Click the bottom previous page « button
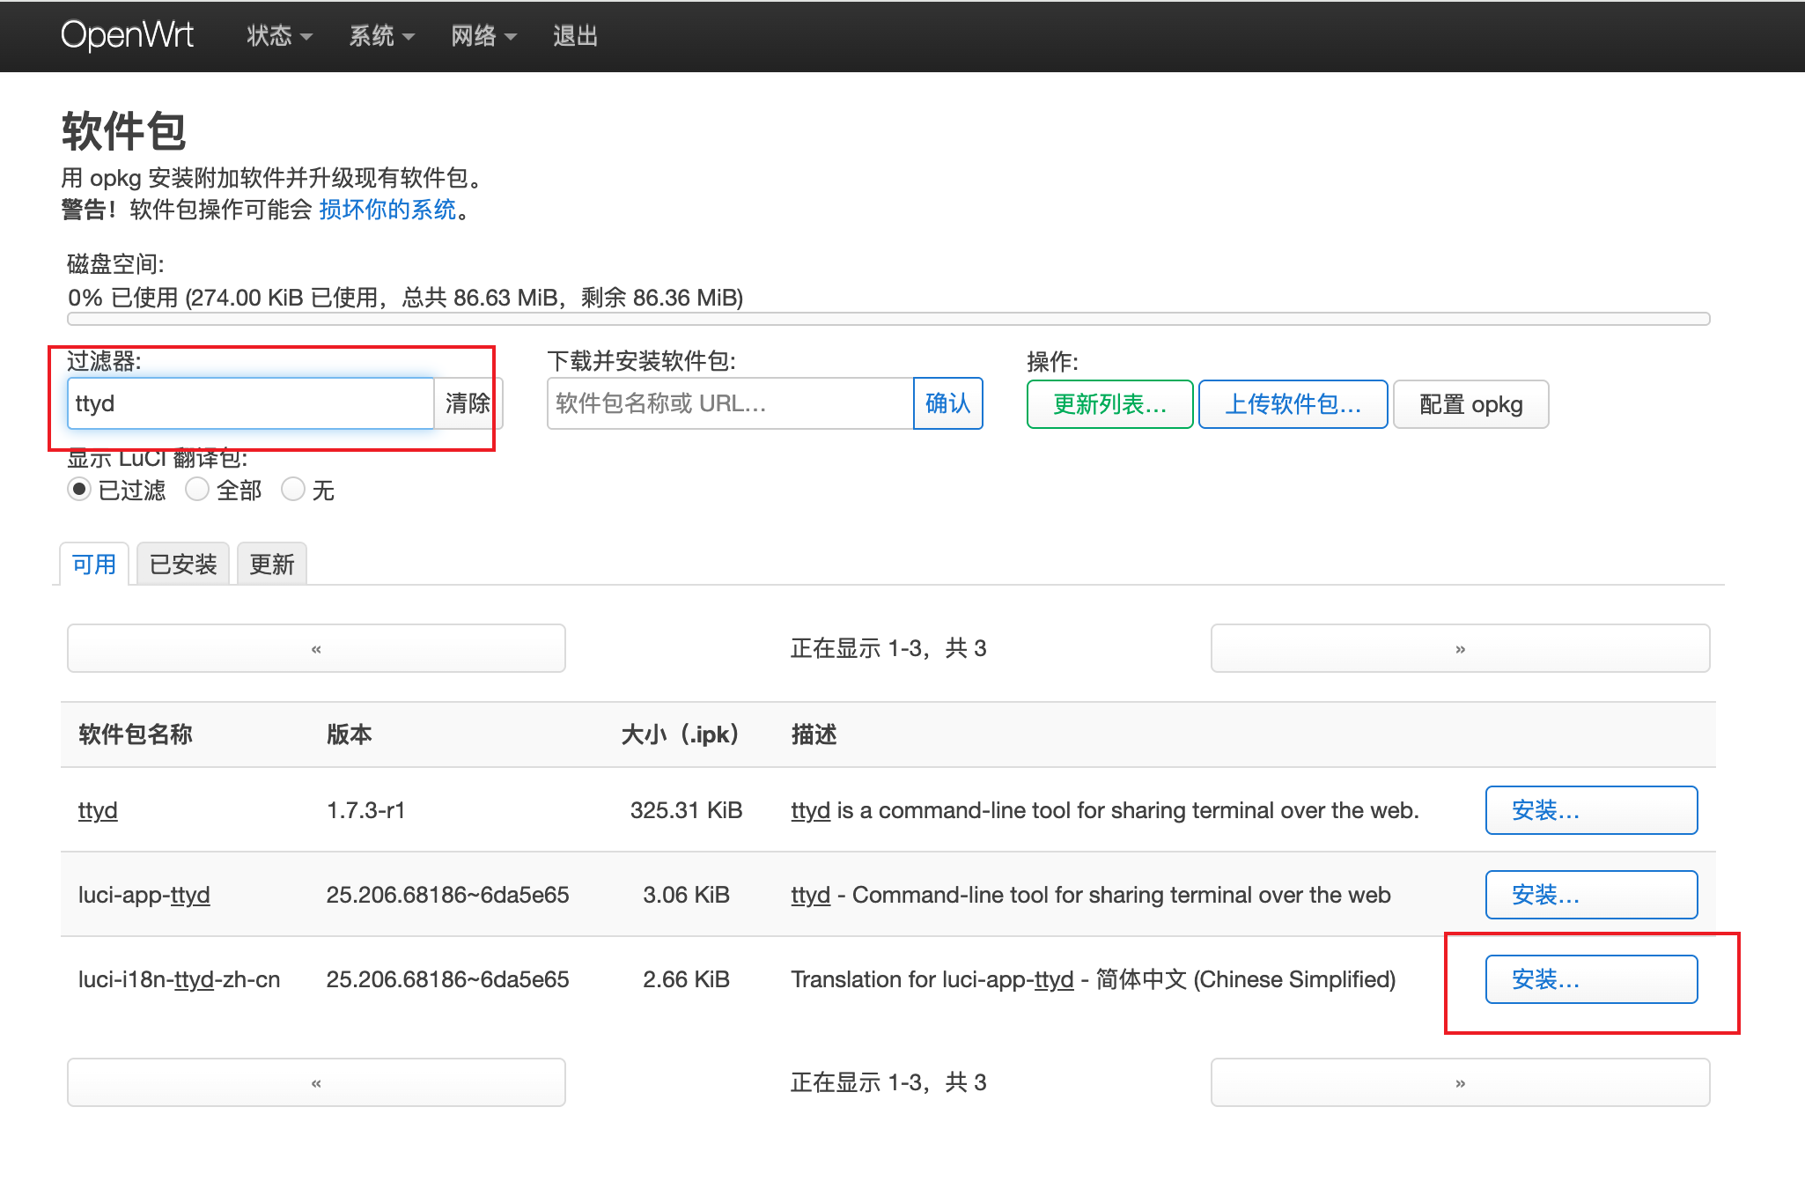This screenshot has height=1203, width=1805. pyautogui.click(x=316, y=1082)
